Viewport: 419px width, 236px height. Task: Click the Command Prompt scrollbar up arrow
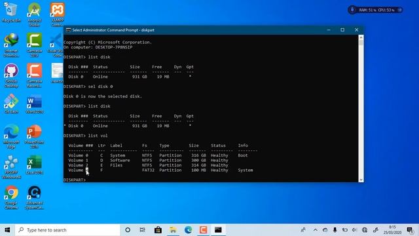point(361,37)
